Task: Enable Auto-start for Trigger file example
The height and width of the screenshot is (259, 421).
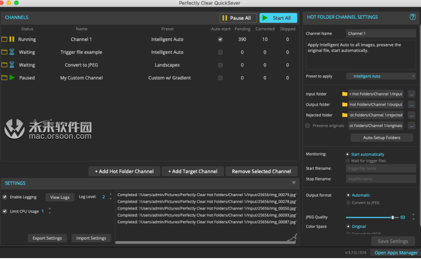Action: [x=220, y=52]
